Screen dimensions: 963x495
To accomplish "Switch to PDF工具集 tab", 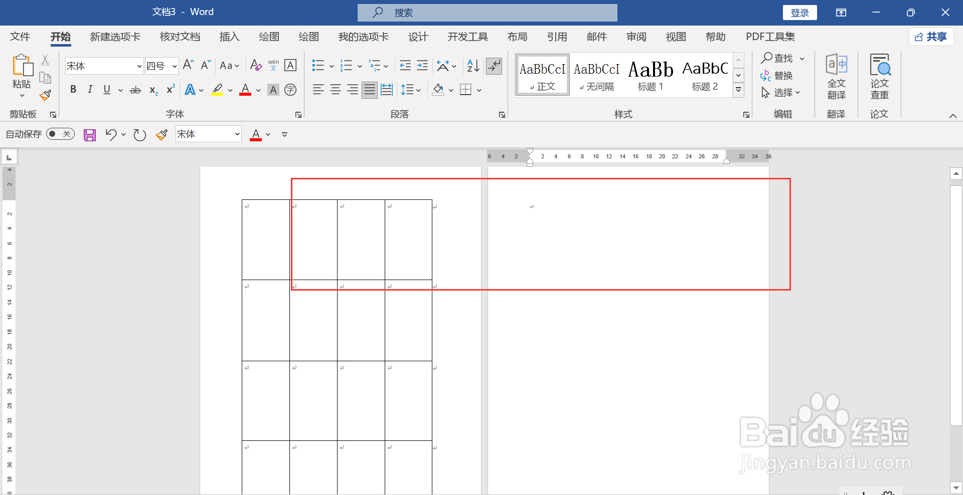I will pos(770,37).
